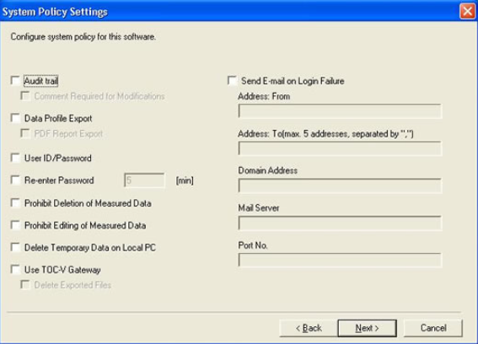Return to previous page with Back
Viewport: 478px width, 344px height.
[x=309, y=328]
